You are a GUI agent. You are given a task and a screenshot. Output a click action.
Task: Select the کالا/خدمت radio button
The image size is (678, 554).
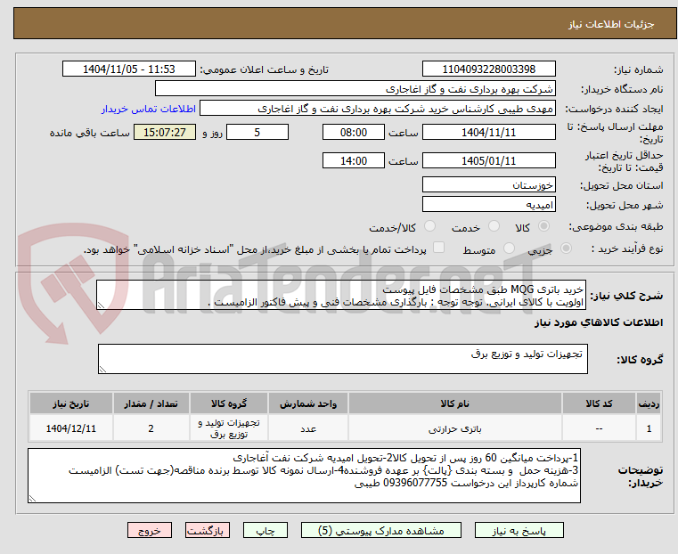(429, 226)
